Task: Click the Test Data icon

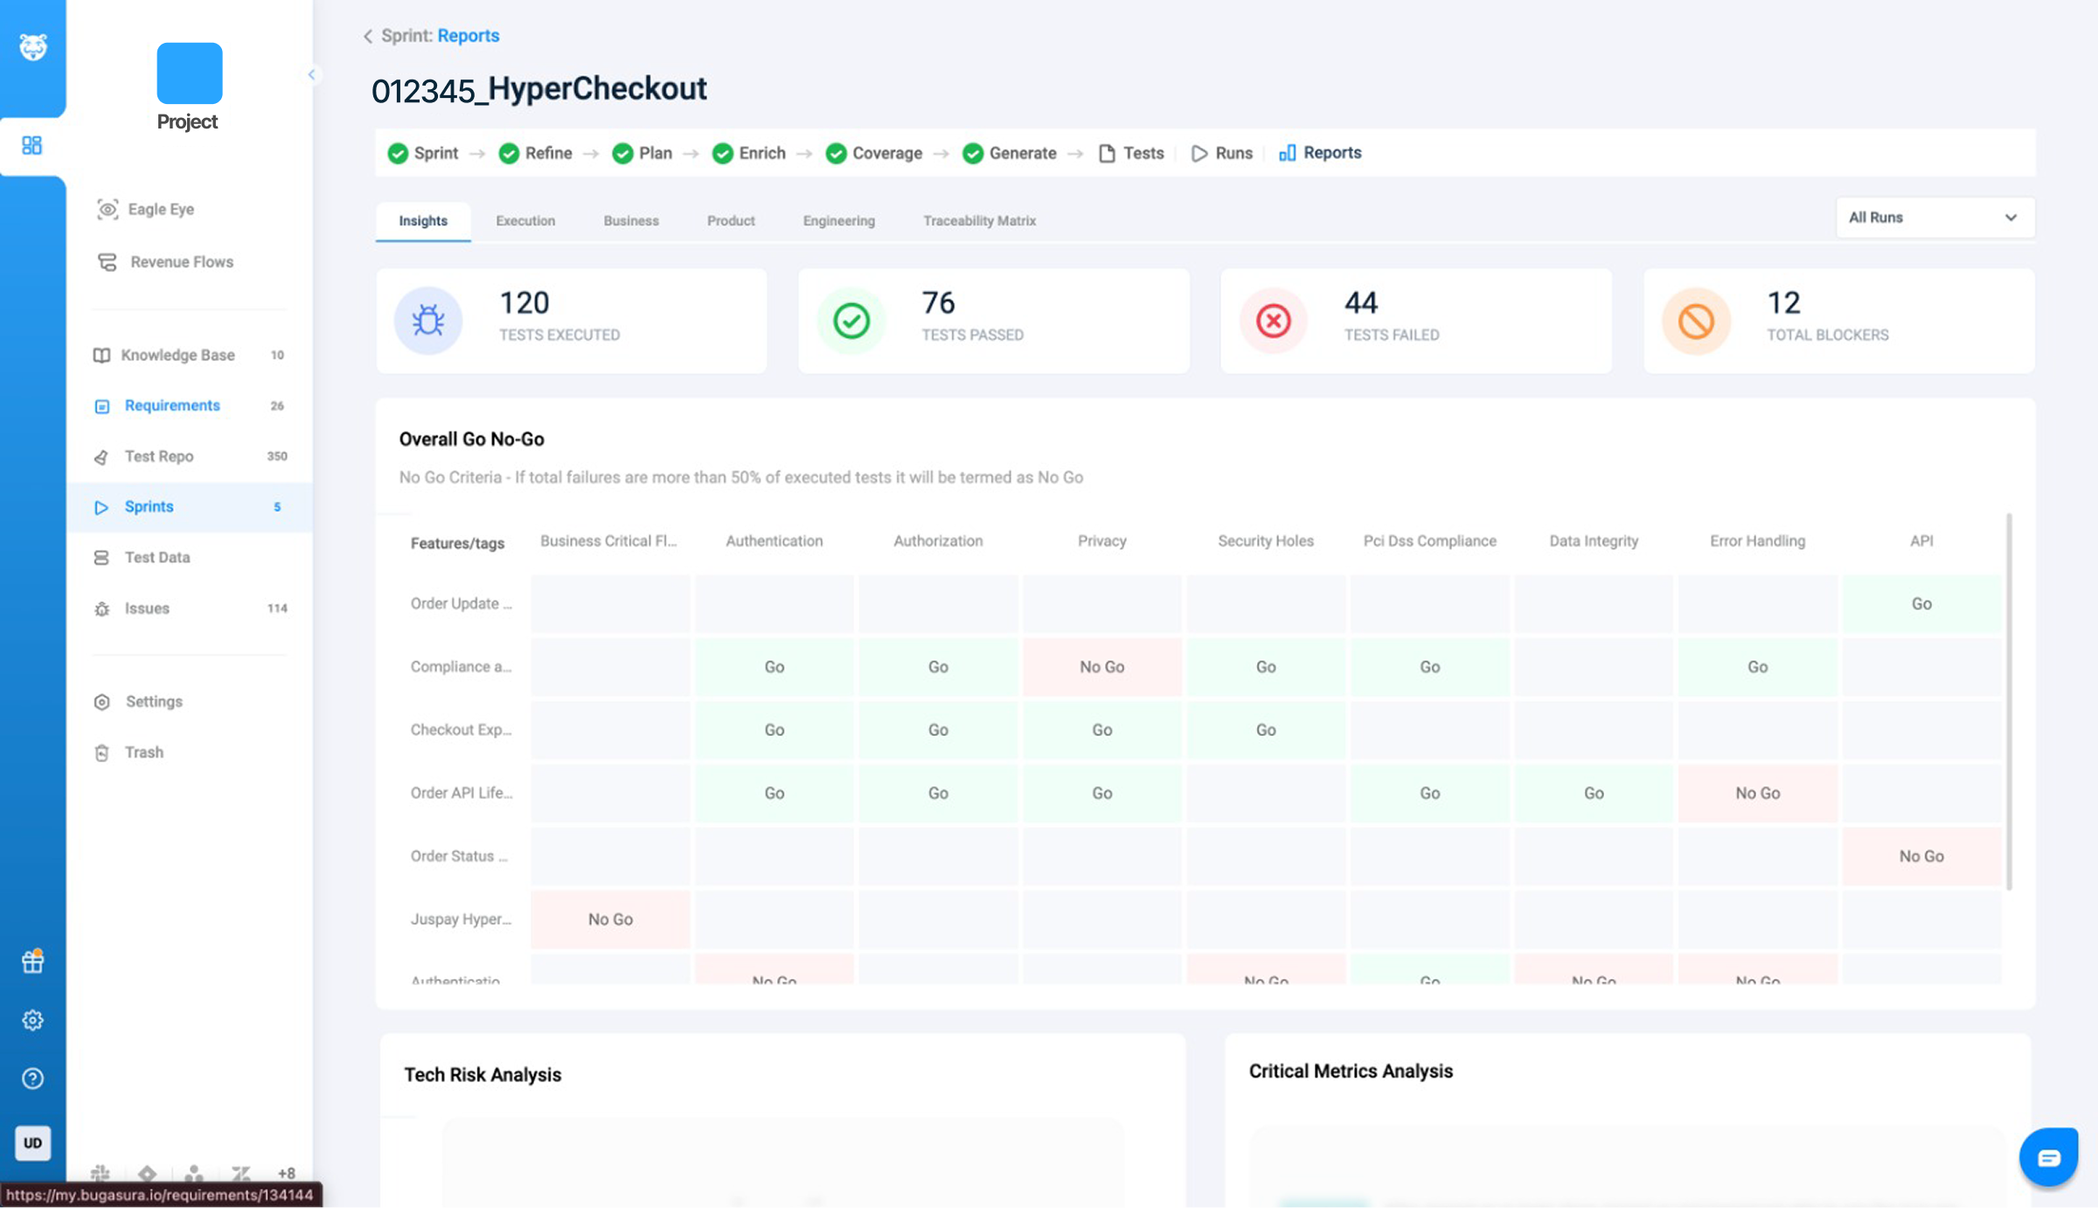Action: [x=101, y=558]
